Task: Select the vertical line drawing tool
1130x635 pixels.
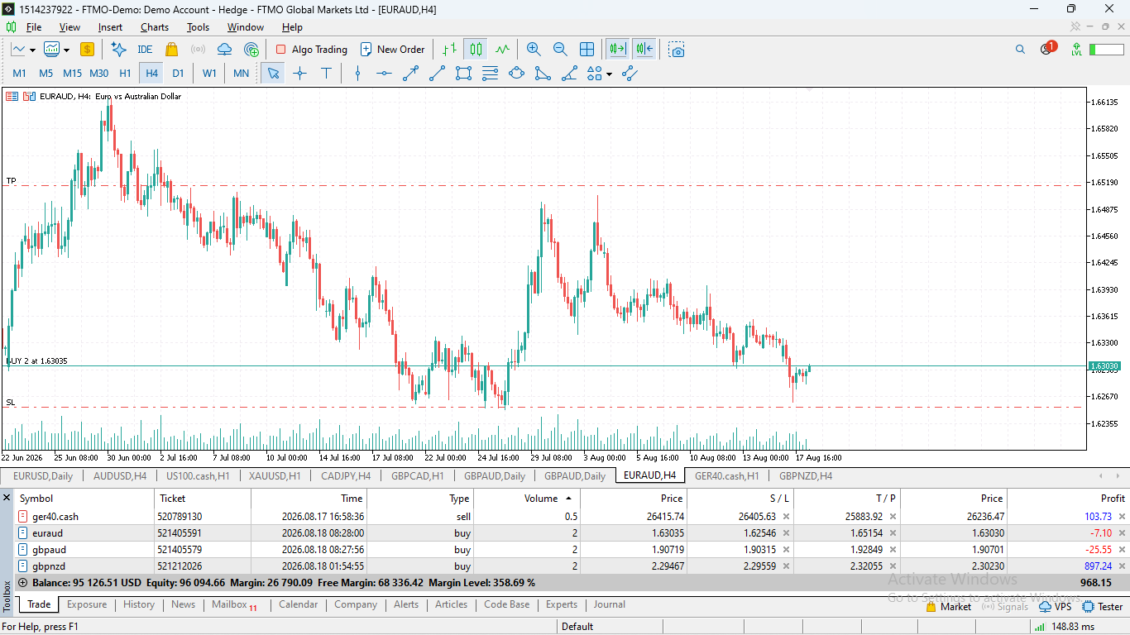Action: pos(357,74)
